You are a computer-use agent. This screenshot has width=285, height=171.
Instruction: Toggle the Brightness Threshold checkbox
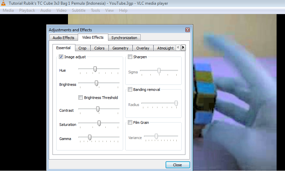click(80, 98)
